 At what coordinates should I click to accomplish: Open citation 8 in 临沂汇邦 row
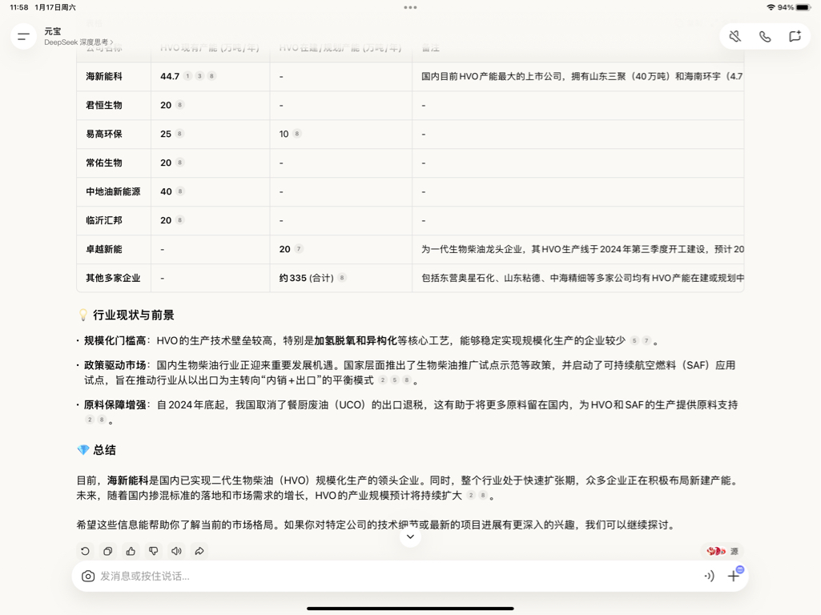(x=179, y=220)
